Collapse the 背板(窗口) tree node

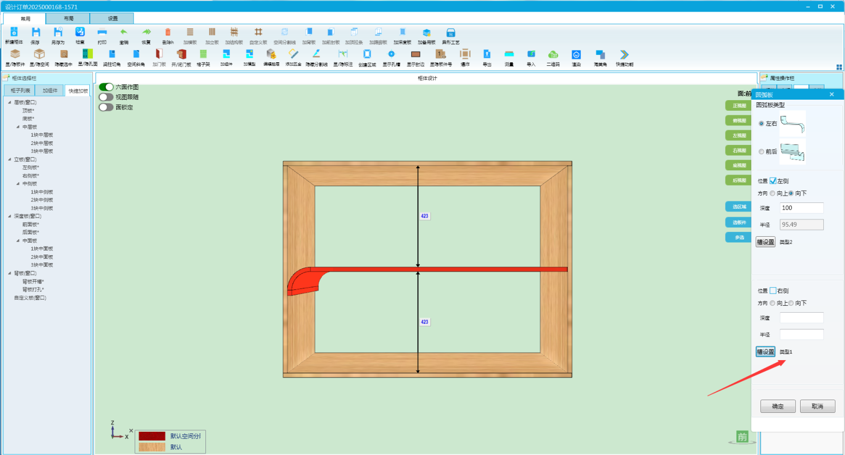(x=10, y=273)
